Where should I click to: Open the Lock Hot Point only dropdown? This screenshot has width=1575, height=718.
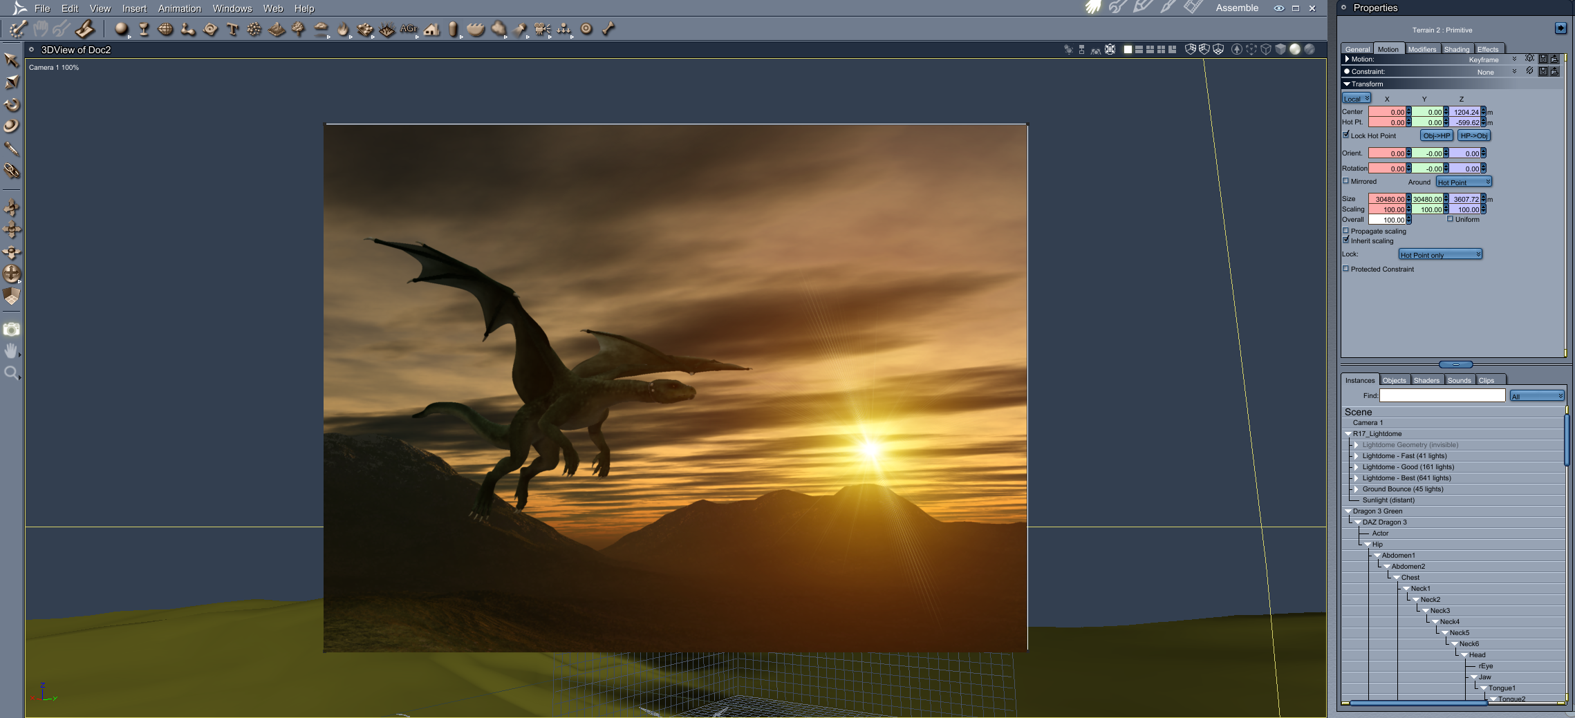click(1440, 254)
